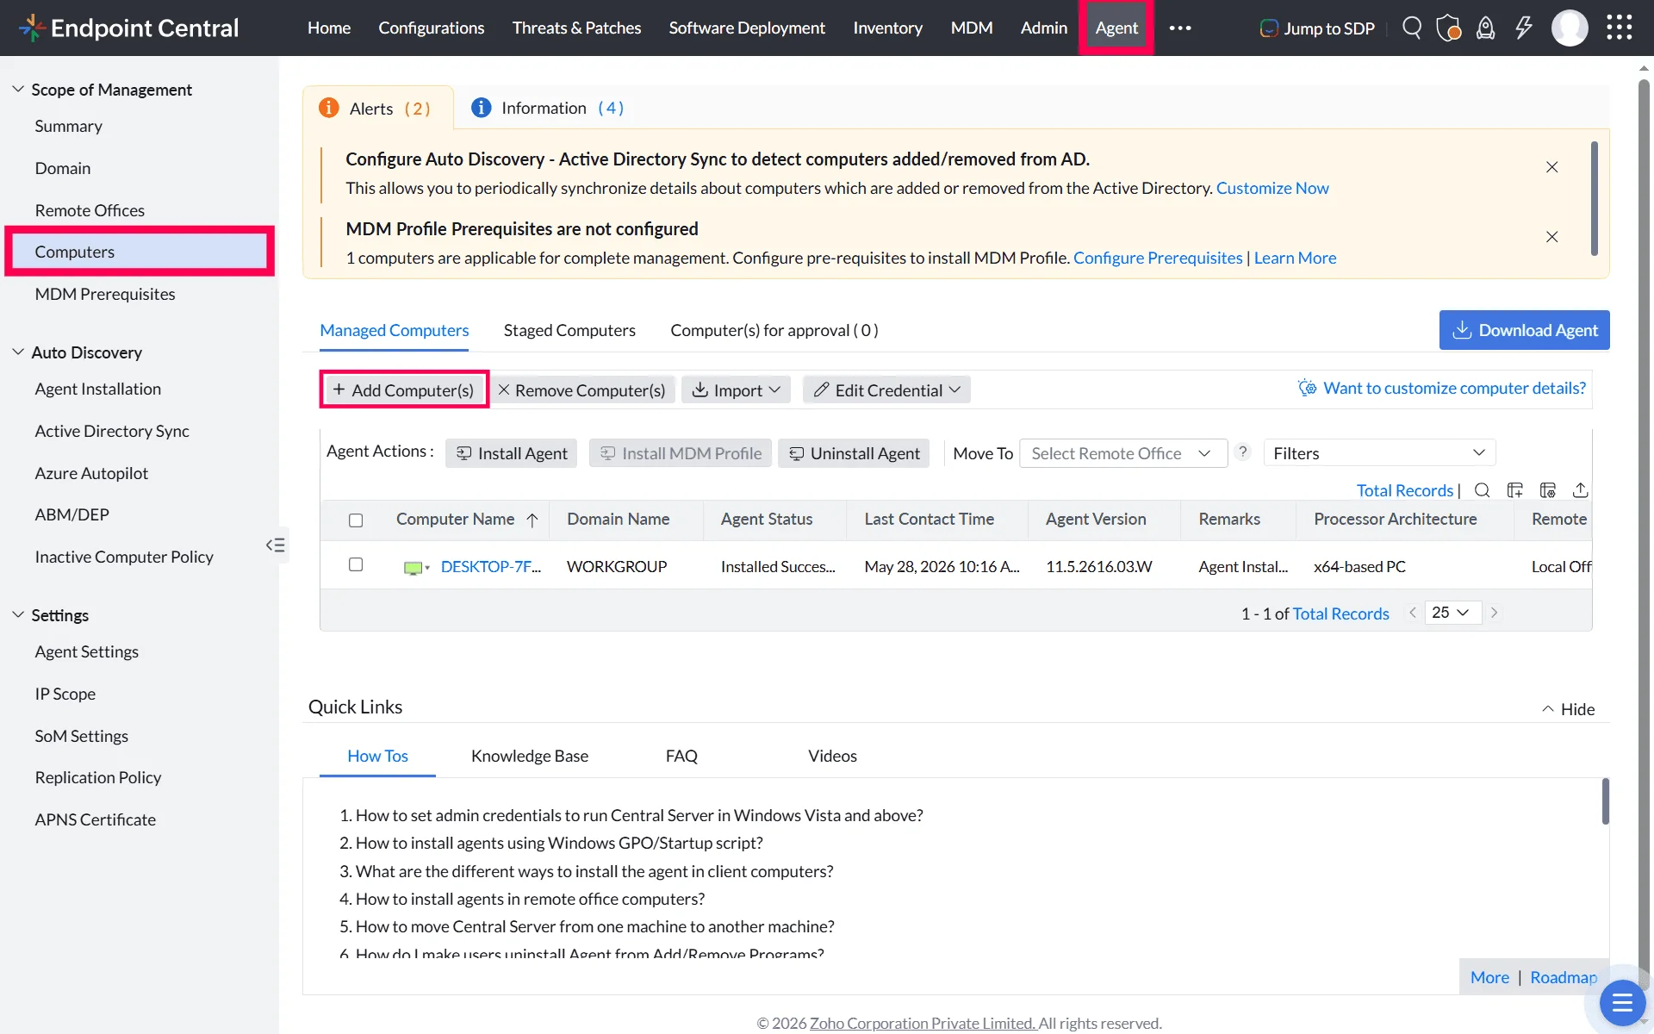
Task: Dismiss the Configure Auto Discovery alert
Action: tap(1552, 167)
